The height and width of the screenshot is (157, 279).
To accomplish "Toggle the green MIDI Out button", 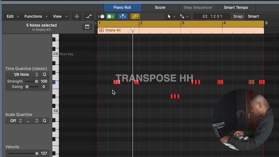I will [110, 17].
